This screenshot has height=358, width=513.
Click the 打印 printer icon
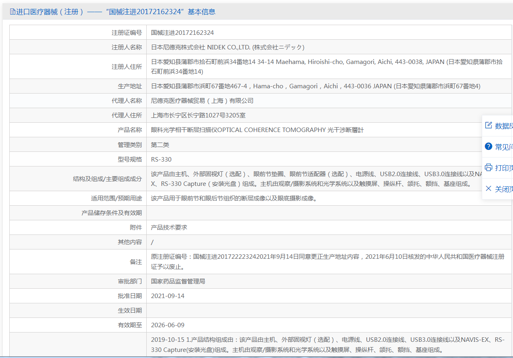coord(489,168)
